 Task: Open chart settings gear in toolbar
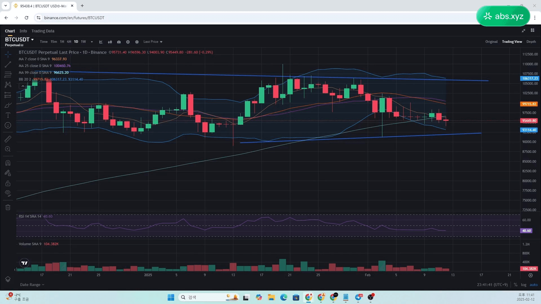pyautogui.click(x=137, y=42)
